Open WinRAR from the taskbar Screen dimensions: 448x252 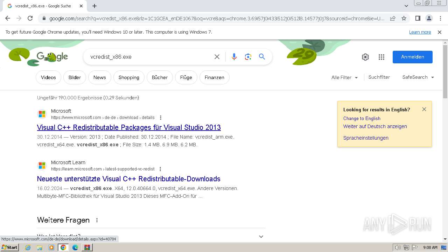pos(87,247)
